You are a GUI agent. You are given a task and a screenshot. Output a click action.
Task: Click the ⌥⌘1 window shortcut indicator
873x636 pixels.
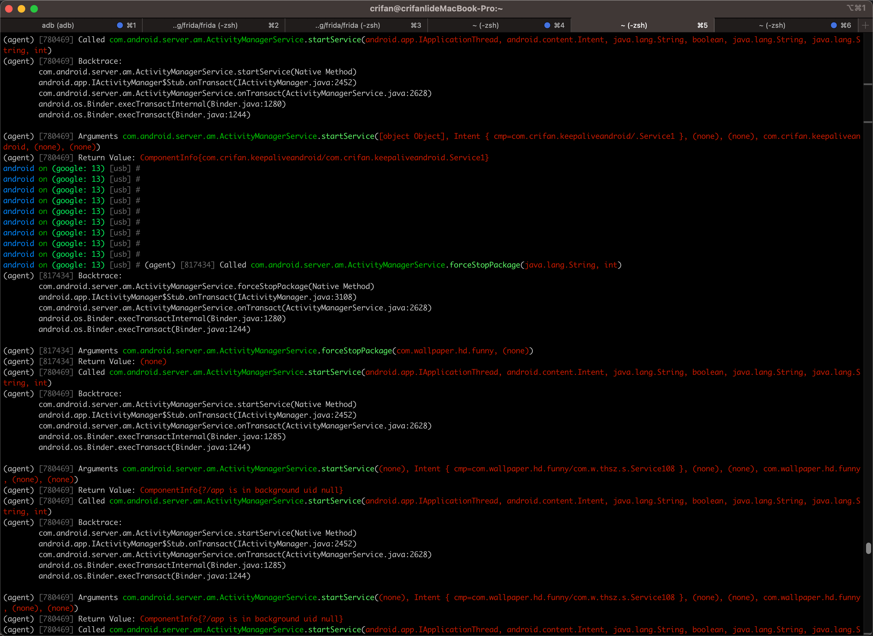(x=856, y=8)
